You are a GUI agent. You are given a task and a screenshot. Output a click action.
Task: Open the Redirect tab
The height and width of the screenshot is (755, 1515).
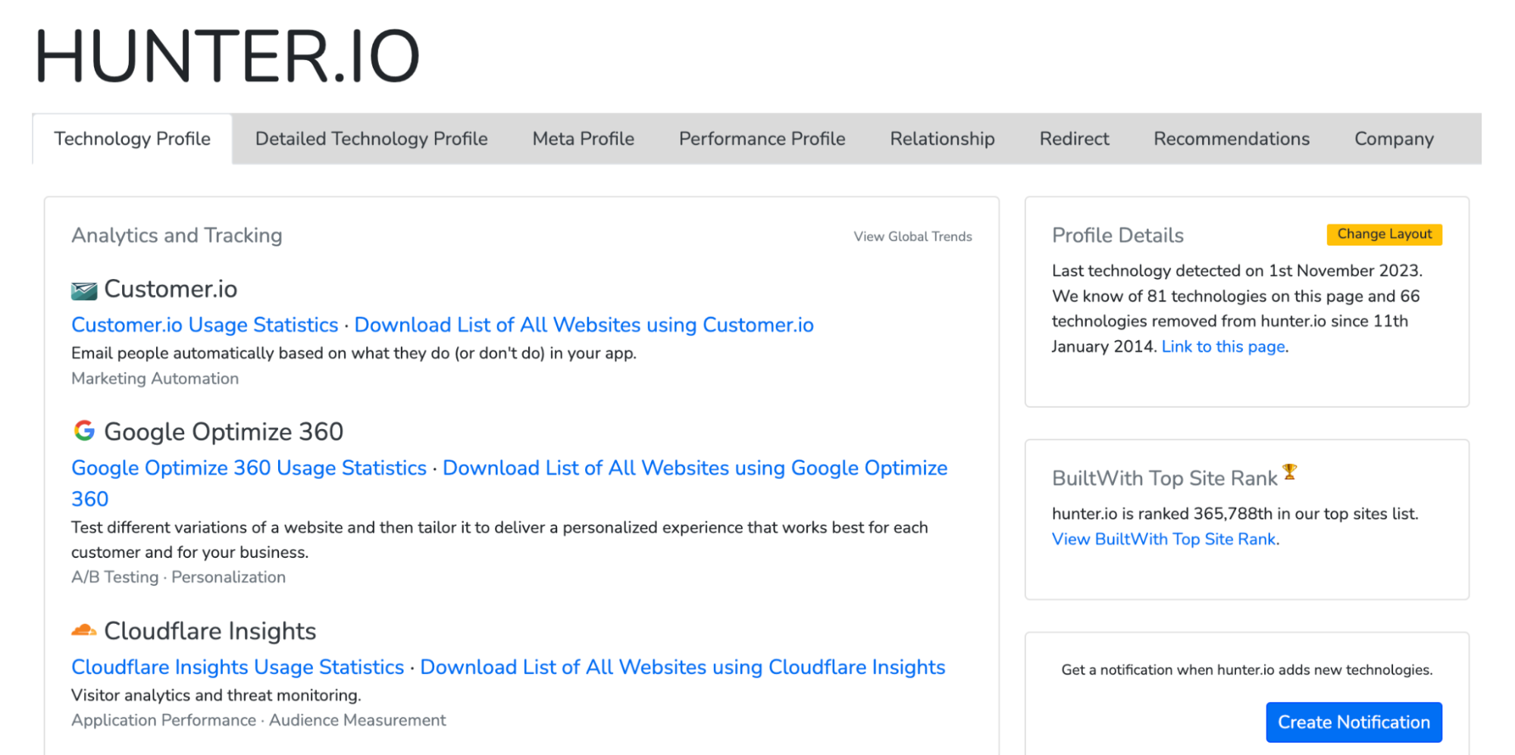click(x=1074, y=139)
